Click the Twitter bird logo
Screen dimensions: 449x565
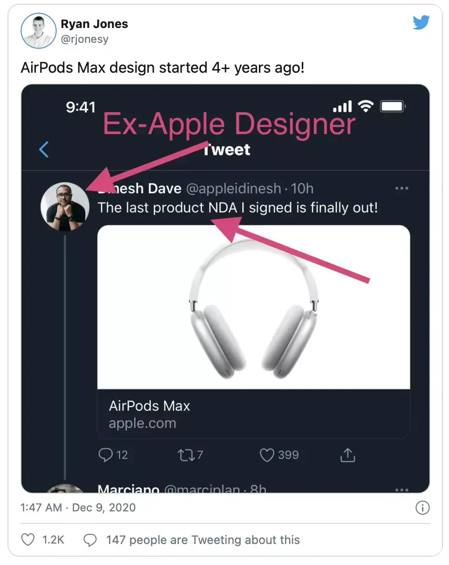point(422,22)
